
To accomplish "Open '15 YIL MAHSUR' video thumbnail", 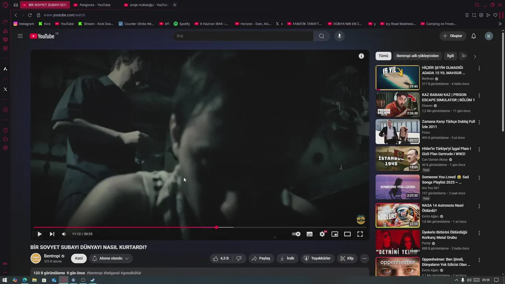I will pos(397,78).
